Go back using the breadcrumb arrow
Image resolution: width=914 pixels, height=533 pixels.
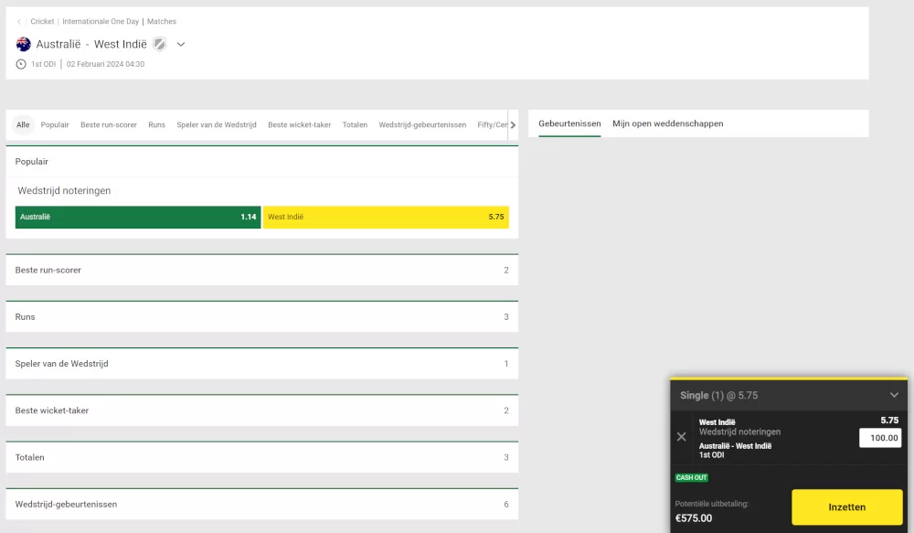[x=19, y=22]
